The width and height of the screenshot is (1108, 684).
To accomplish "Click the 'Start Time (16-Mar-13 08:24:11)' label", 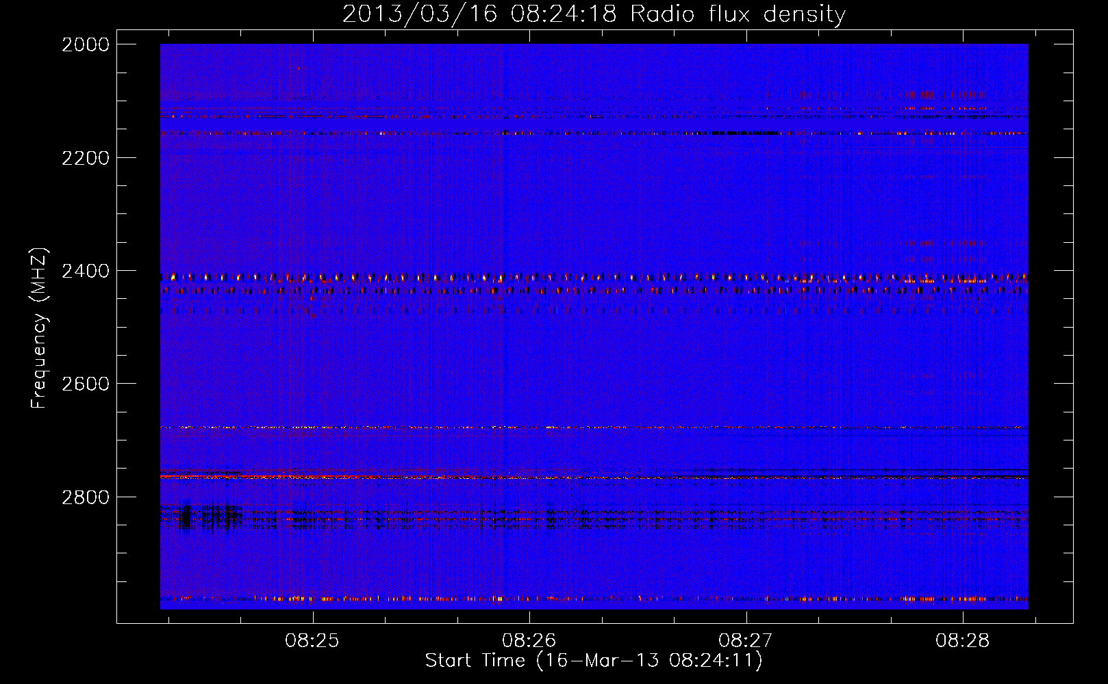I will 594,661.
